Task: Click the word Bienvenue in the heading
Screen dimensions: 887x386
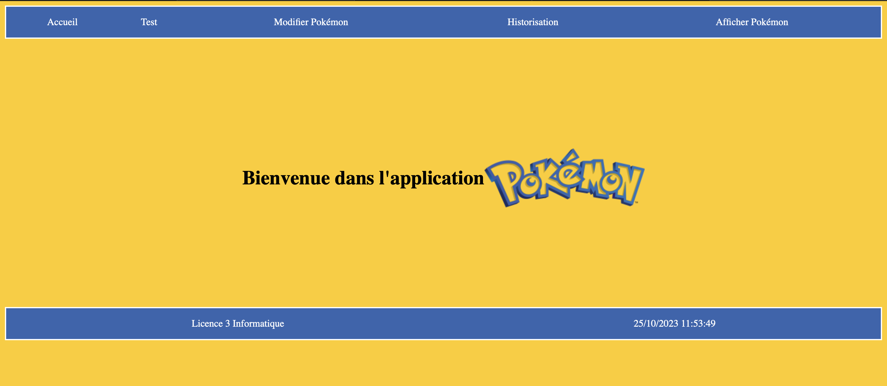Action: point(286,178)
